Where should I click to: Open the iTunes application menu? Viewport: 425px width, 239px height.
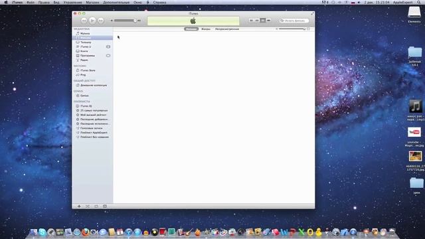pos(17,3)
